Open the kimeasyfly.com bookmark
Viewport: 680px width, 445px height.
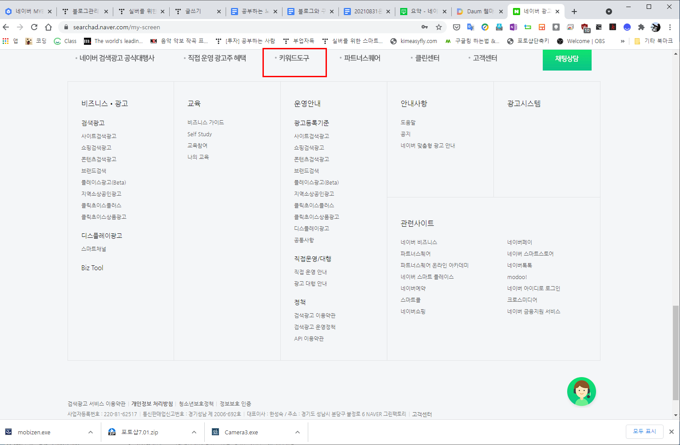click(414, 41)
